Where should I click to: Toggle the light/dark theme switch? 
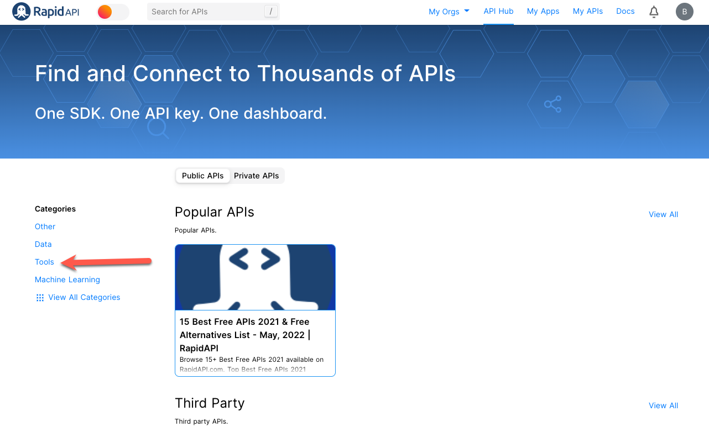[x=113, y=12]
